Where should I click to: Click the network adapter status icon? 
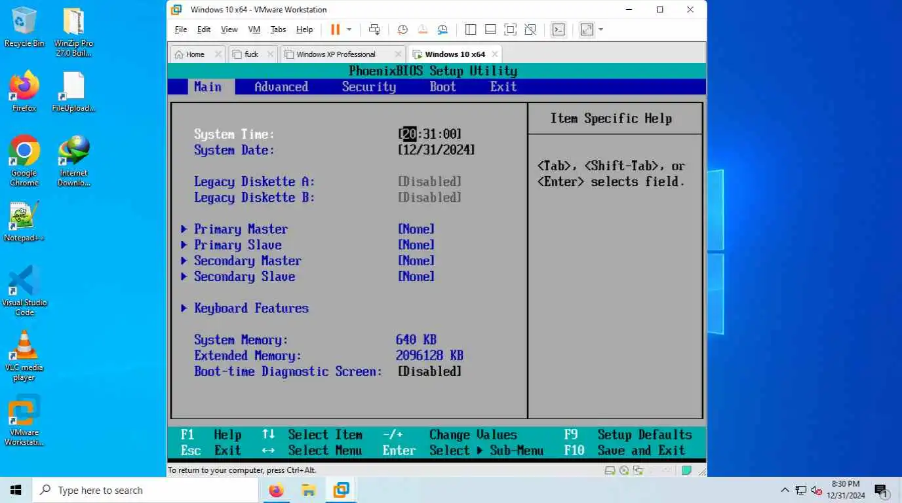pyautogui.click(x=638, y=470)
